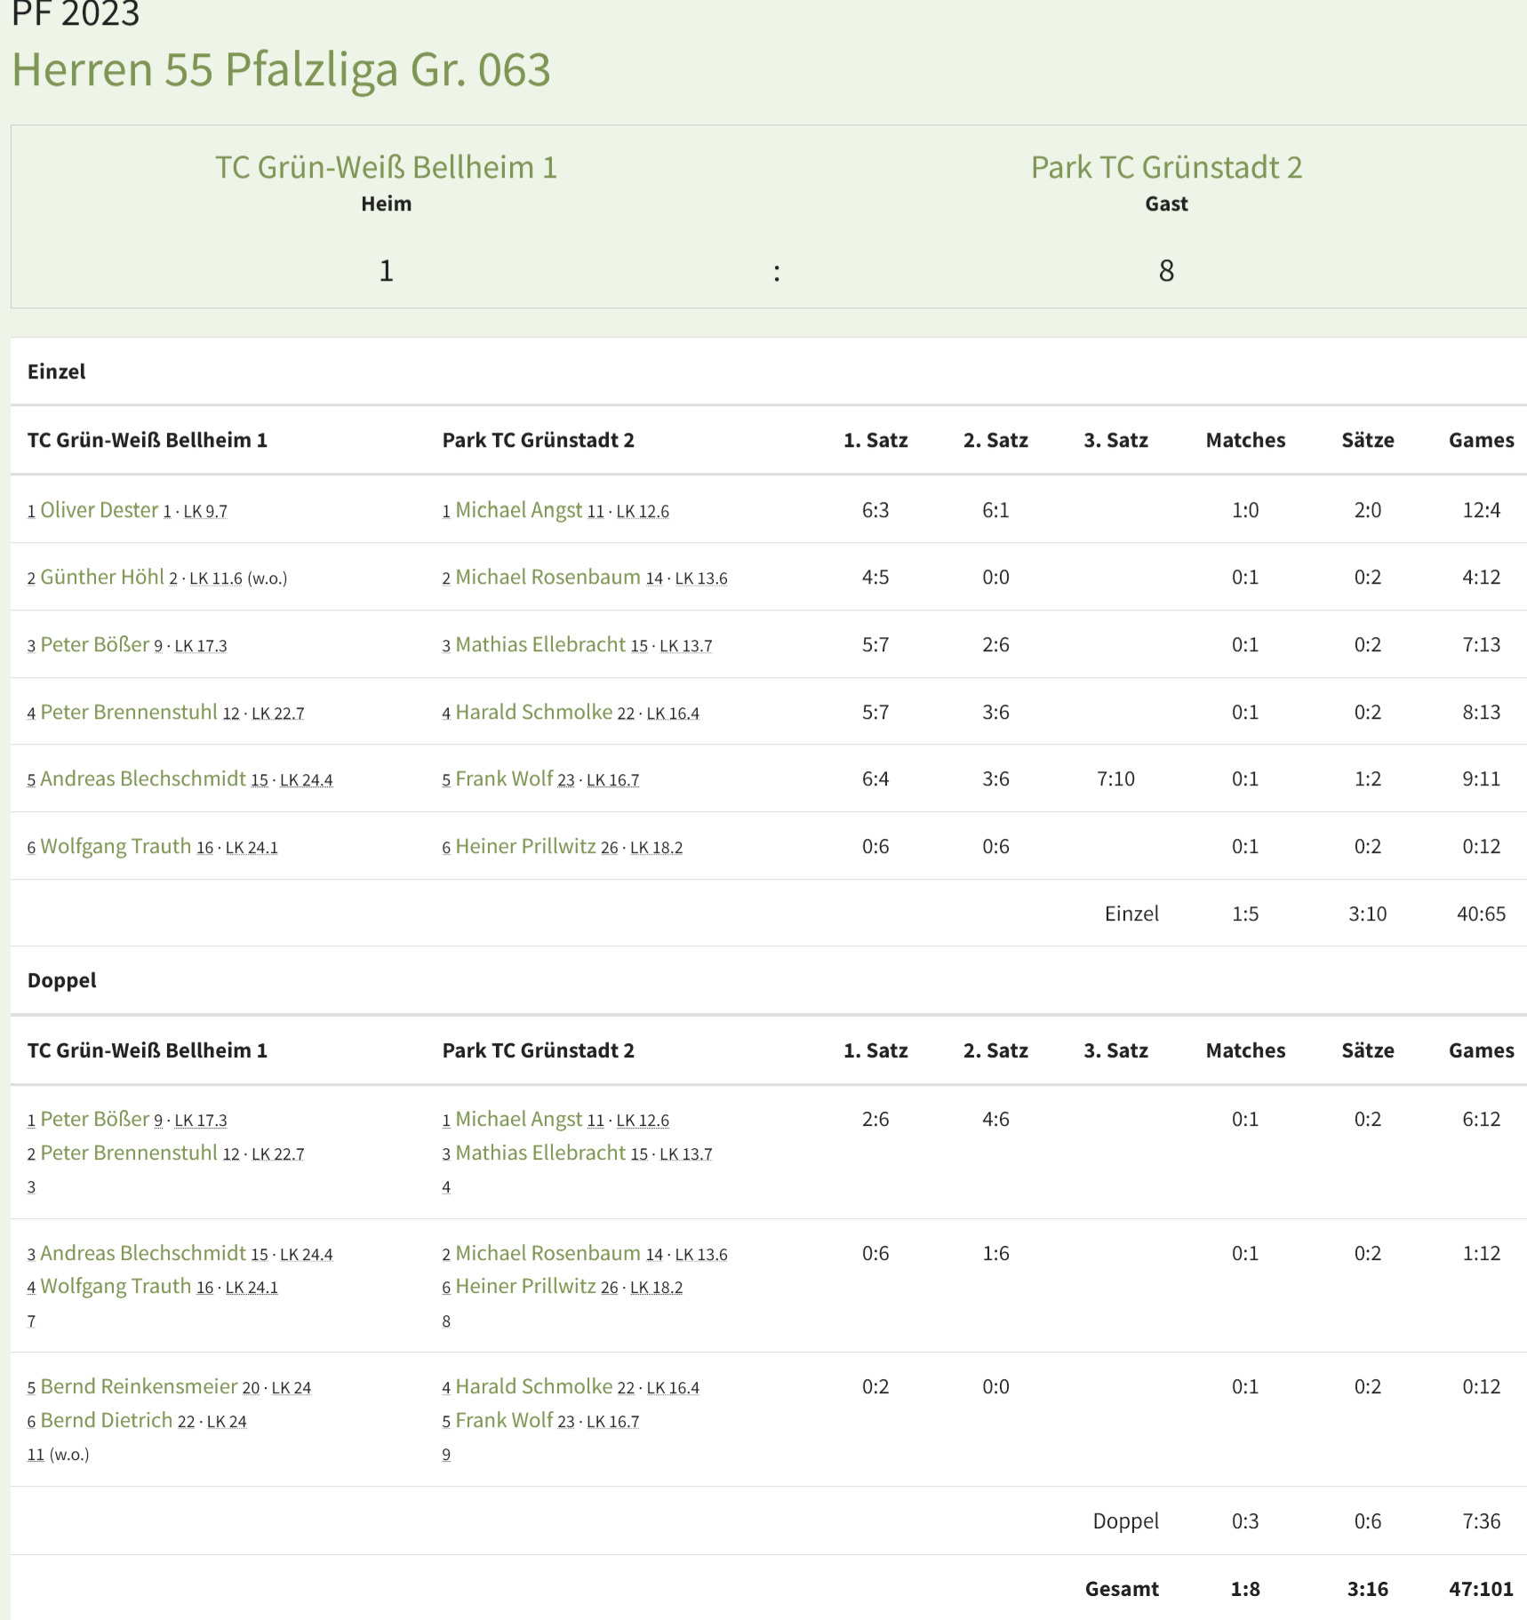Open Bernd Reinkensmeier's player profile
Screen dimensions: 1527x1620
coord(139,1387)
